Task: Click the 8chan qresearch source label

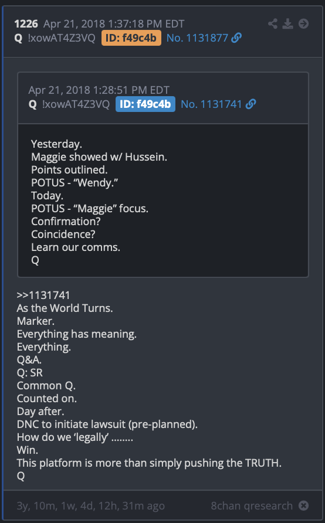Action: point(252,505)
